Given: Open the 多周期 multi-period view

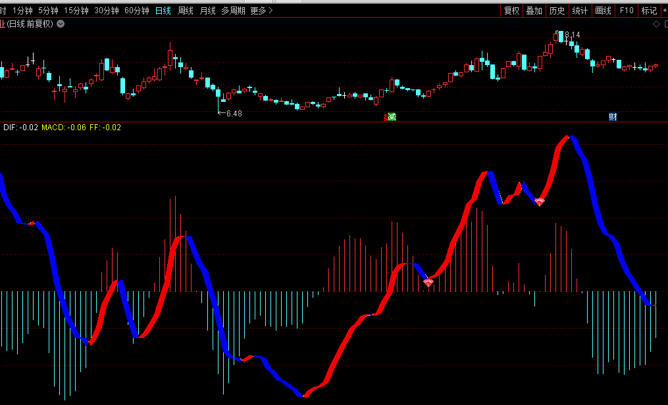Looking at the screenshot, I should pyautogui.click(x=232, y=11).
